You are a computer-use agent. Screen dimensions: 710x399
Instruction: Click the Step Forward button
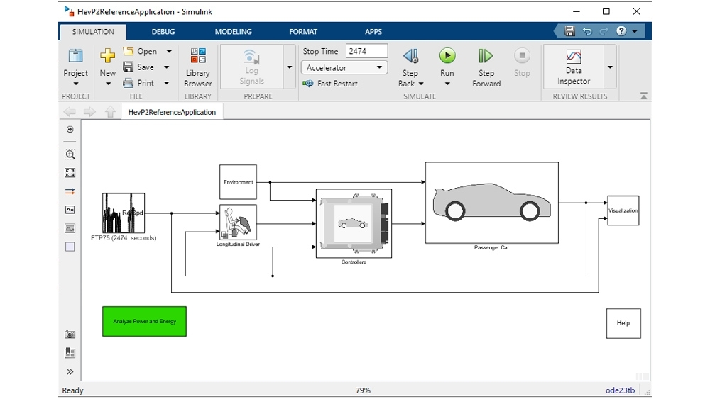pyautogui.click(x=486, y=67)
